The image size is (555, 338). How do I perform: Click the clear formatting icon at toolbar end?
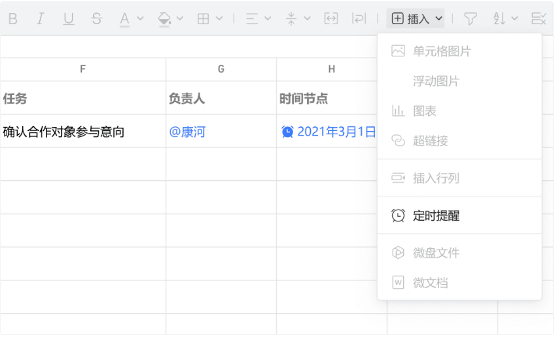538,19
